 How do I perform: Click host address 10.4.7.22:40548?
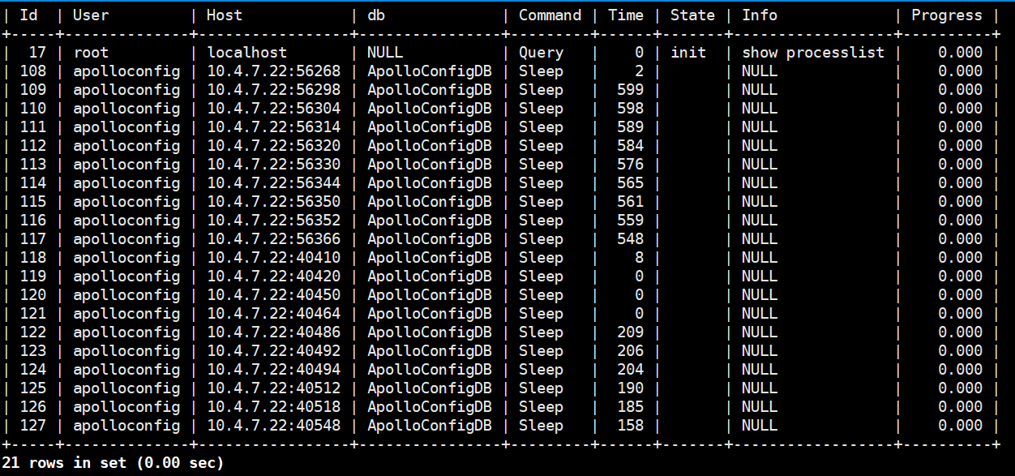point(273,426)
